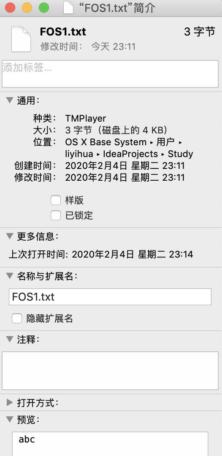The width and height of the screenshot is (222, 456).
Task: Collapse the 注释 comments section
Action: (x=10, y=339)
